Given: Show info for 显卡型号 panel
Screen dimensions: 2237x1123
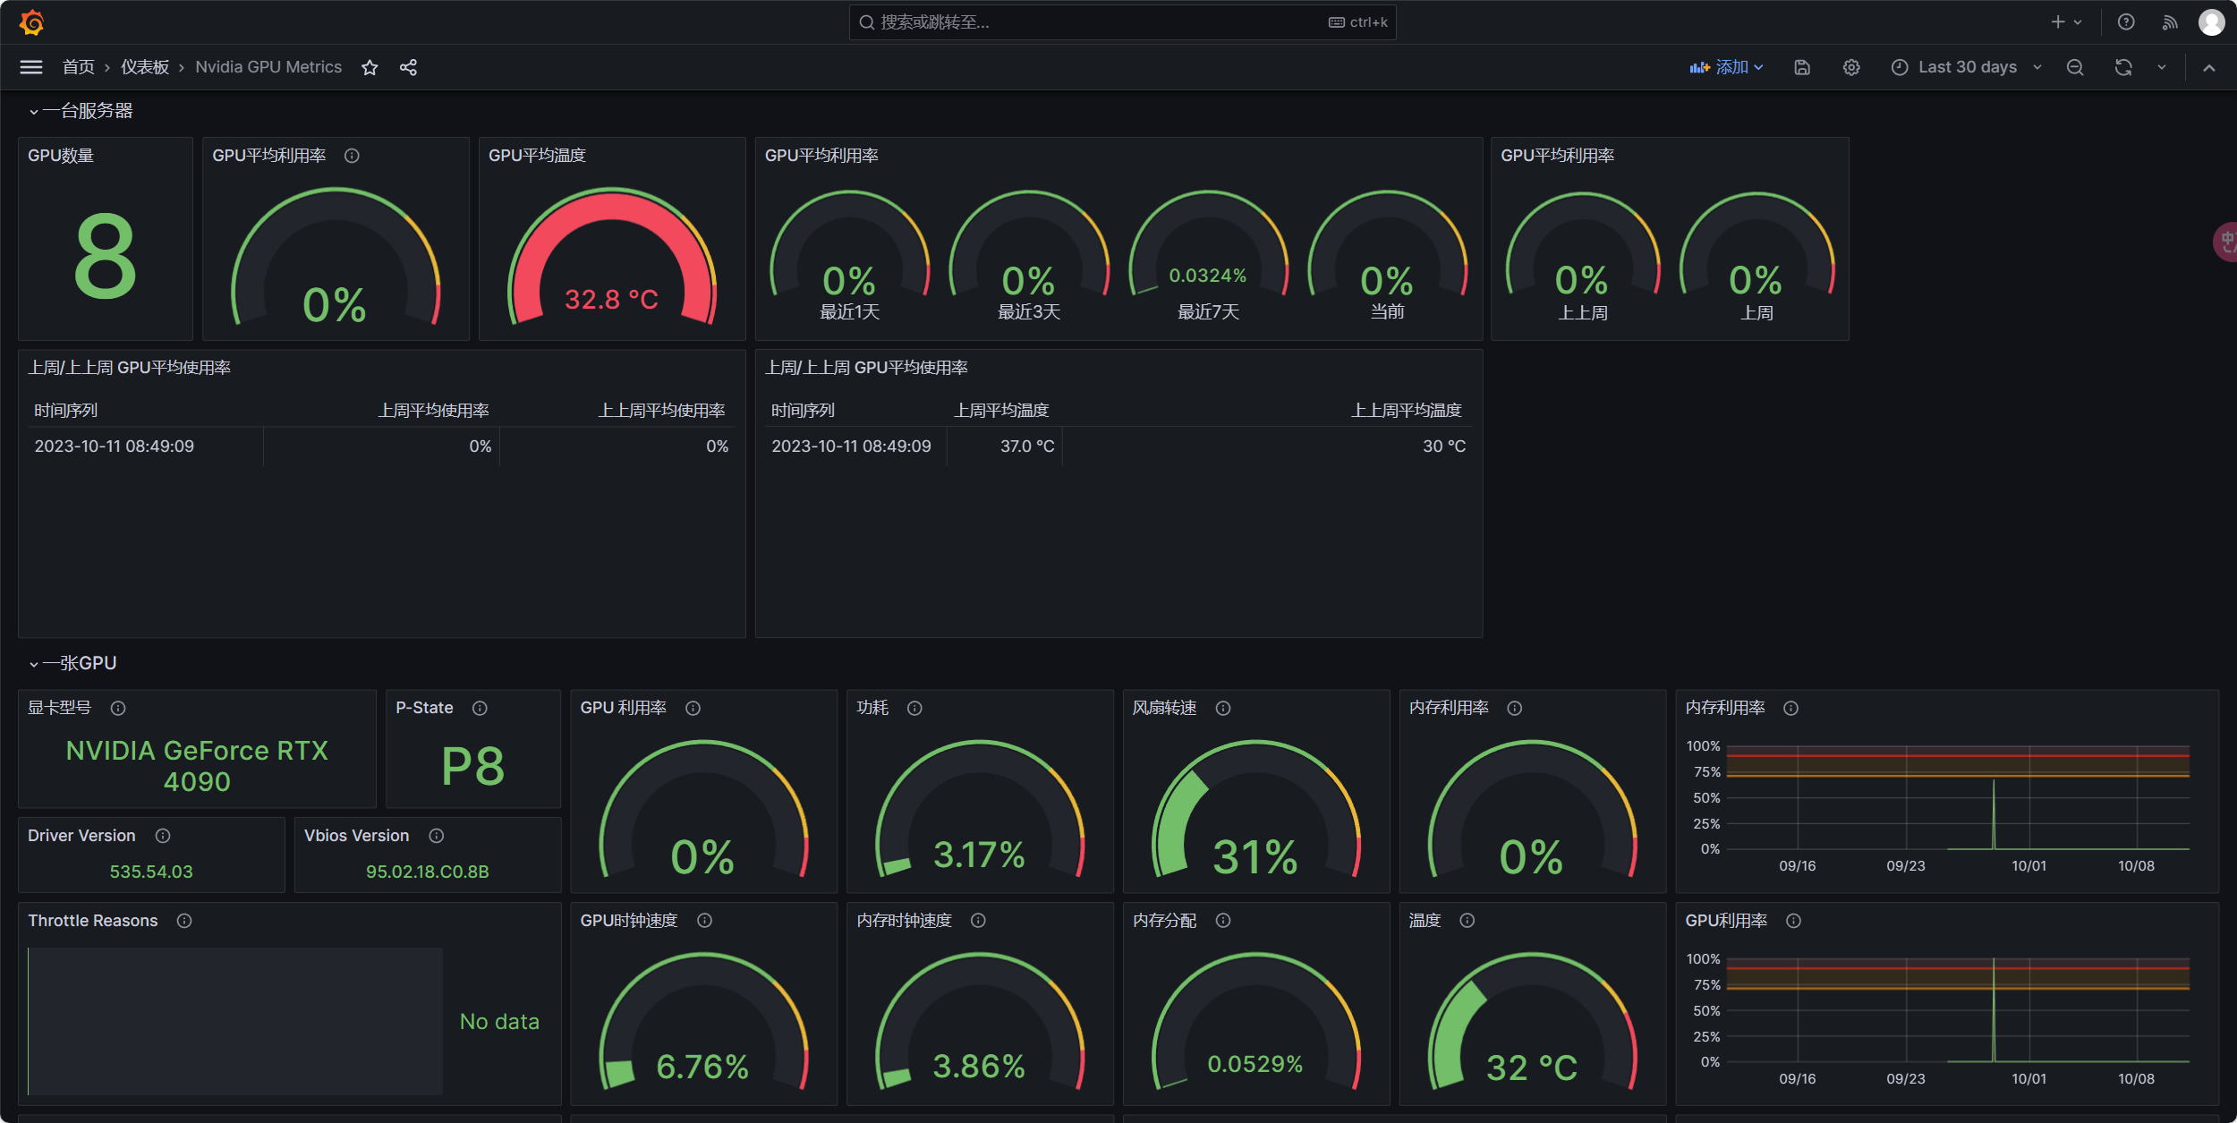Looking at the screenshot, I should pyautogui.click(x=118, y=708).
